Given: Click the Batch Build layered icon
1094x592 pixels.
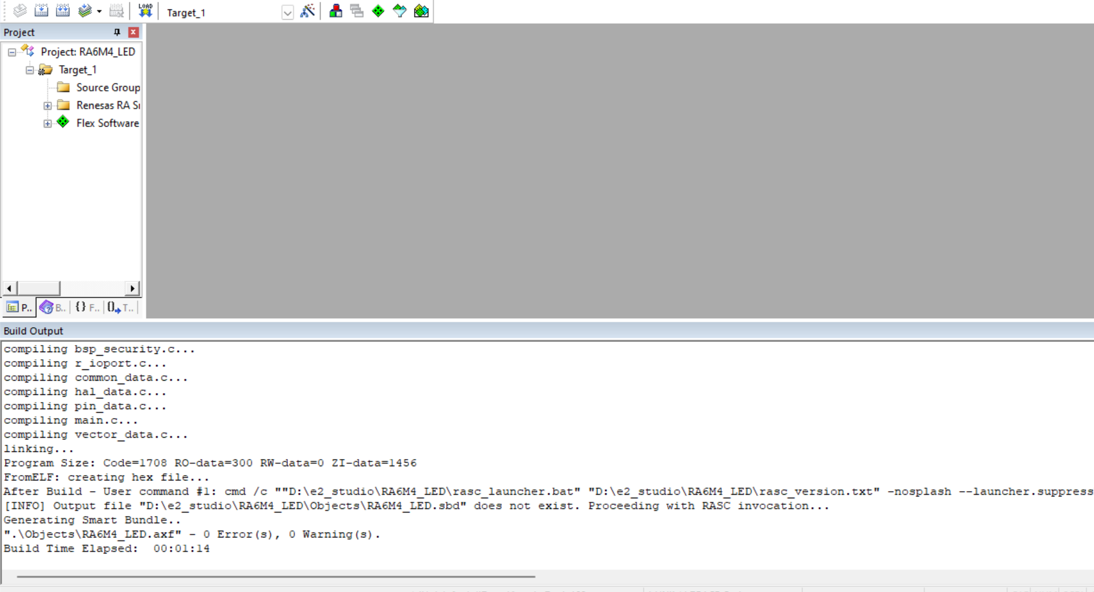Looking at the screenshot, I should pos(85,11).
